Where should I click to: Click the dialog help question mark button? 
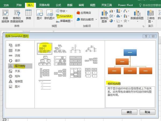coord(146,36)
